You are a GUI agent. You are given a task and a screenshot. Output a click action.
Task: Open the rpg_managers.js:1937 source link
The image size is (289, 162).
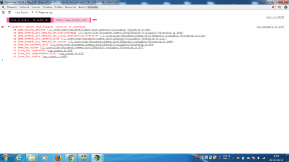point(270,27)
